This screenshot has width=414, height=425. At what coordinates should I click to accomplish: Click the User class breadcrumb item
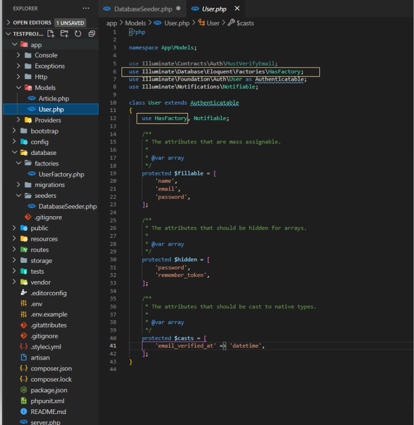(x=212, y=23)
